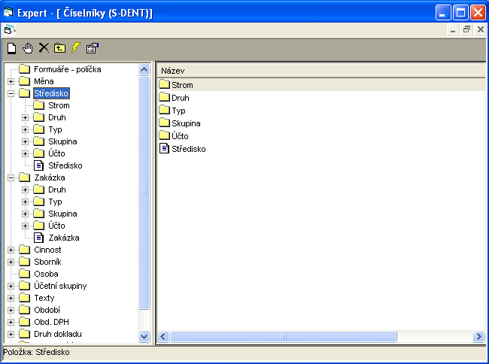Expand Druh under Středisko in tree

[x=25, y=118]
